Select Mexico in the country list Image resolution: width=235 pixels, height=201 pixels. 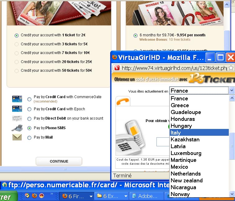(x=199, y=167)
